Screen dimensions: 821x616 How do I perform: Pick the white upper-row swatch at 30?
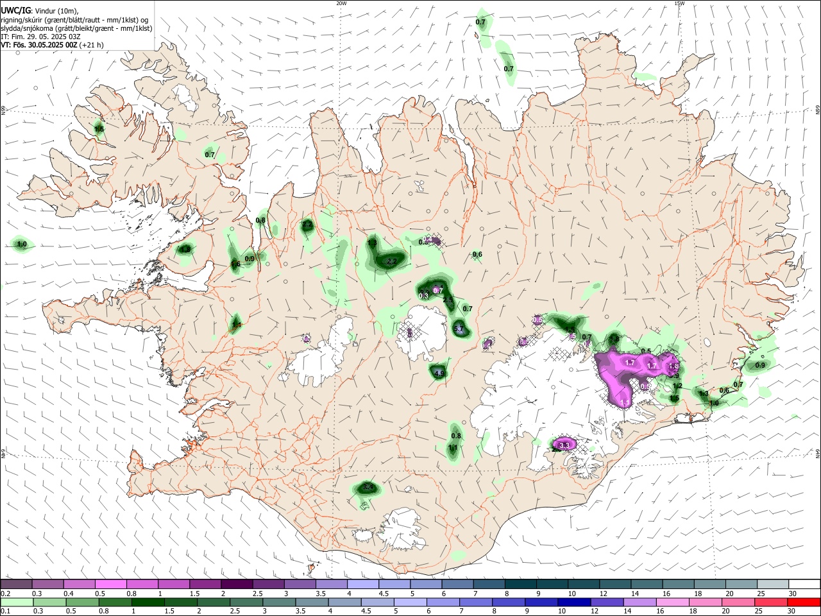coord(804,585)
